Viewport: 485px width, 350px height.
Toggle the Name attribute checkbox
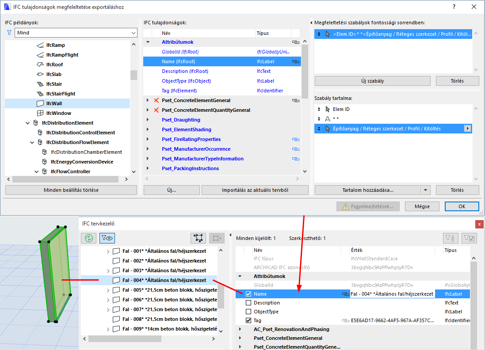click(248, 294)
